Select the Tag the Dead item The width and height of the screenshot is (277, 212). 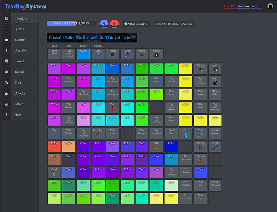83,95
